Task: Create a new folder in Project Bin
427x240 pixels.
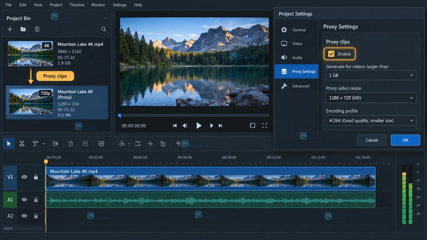Action: [x=23, y=29]
